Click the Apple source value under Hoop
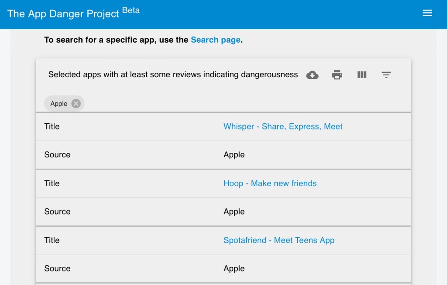Image resolution: width=447 pixels, height=285 pixels. (x=234, y=212)
